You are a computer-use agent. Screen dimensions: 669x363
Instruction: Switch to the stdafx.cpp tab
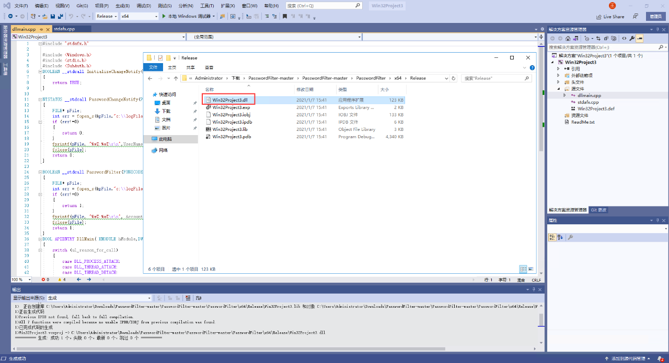[x=64, y=29]
